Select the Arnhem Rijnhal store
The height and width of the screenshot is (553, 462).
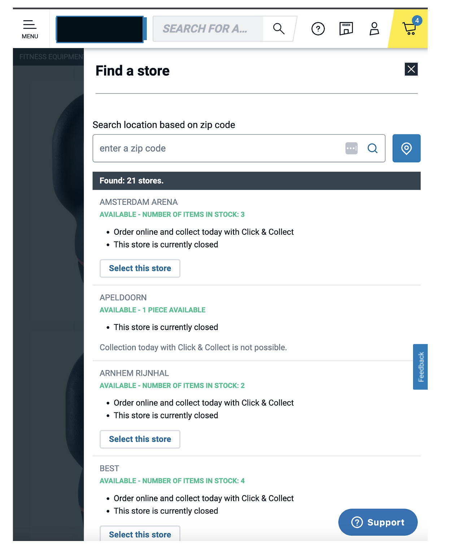tap(140, 439)
